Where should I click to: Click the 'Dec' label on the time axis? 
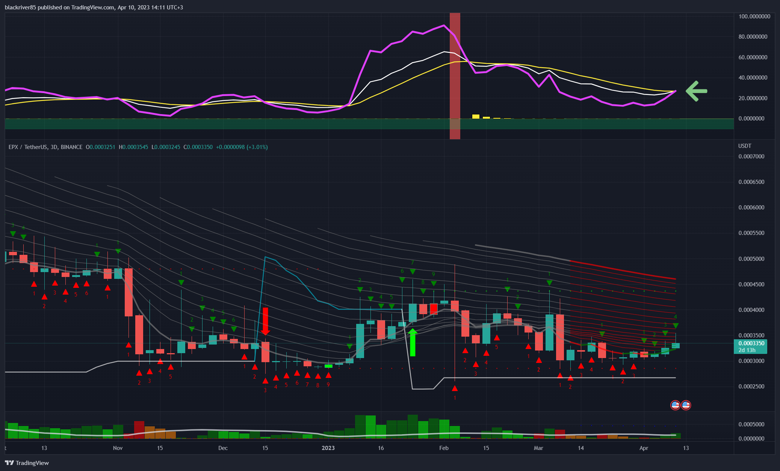click(223, 448)
